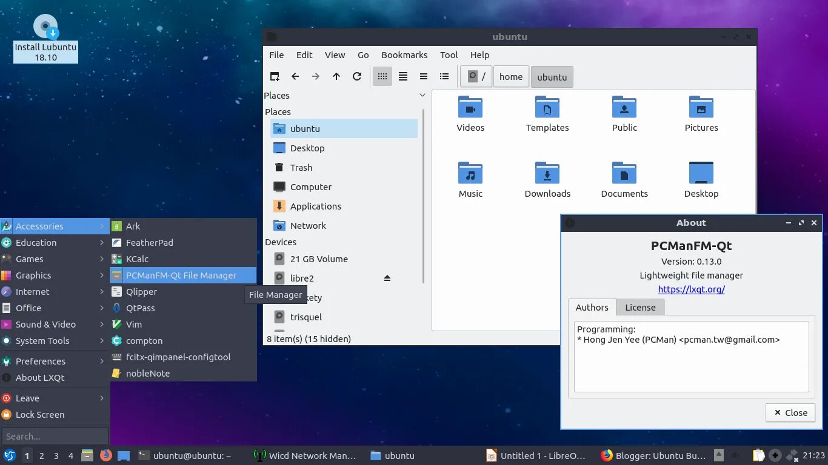The width and height of the screenshot is (828, 465).
Task: Focus the menu Search field
Action: coord(55,436)
